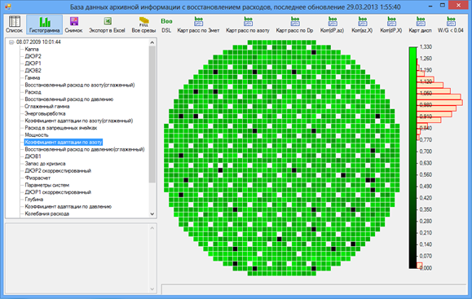Click the application icon in title bar
The width and height of the screenshot is (472, 299).
(x=8, y=7)
